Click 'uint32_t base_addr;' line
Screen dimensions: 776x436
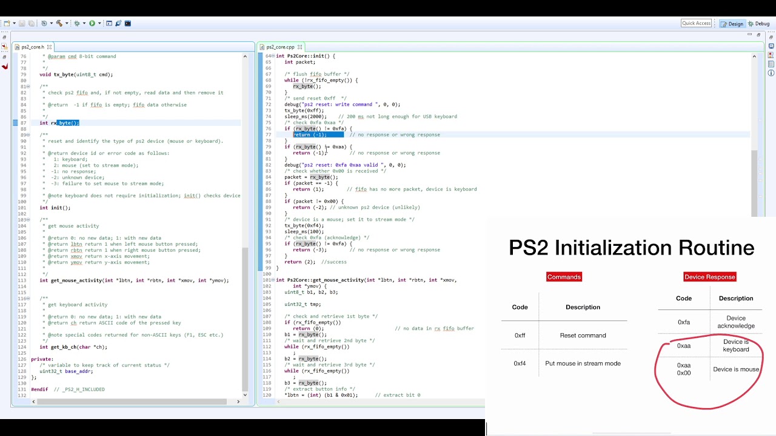(x=66, y=371)
